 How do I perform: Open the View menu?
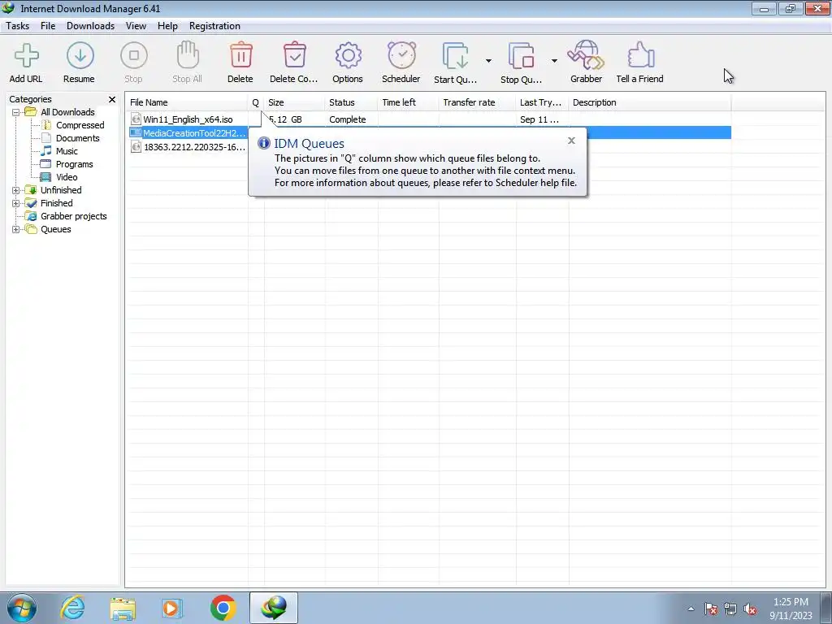[136, 26]
